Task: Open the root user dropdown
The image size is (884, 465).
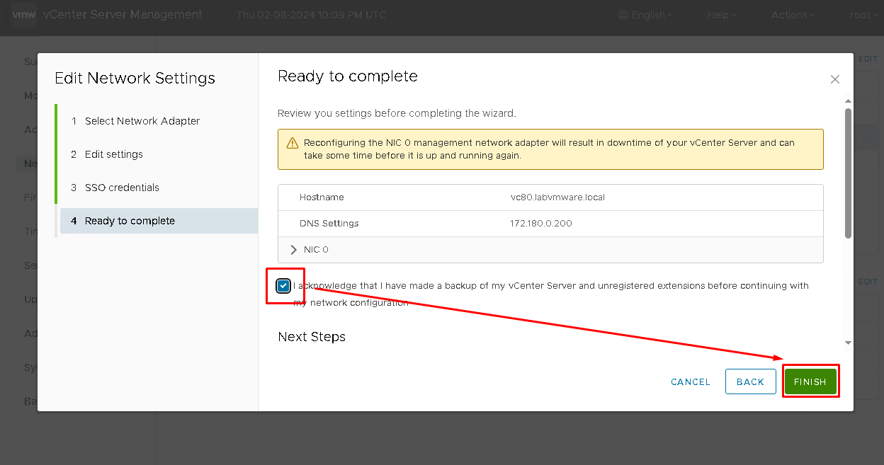Action: pyautogui.click(x=863, y=15)
